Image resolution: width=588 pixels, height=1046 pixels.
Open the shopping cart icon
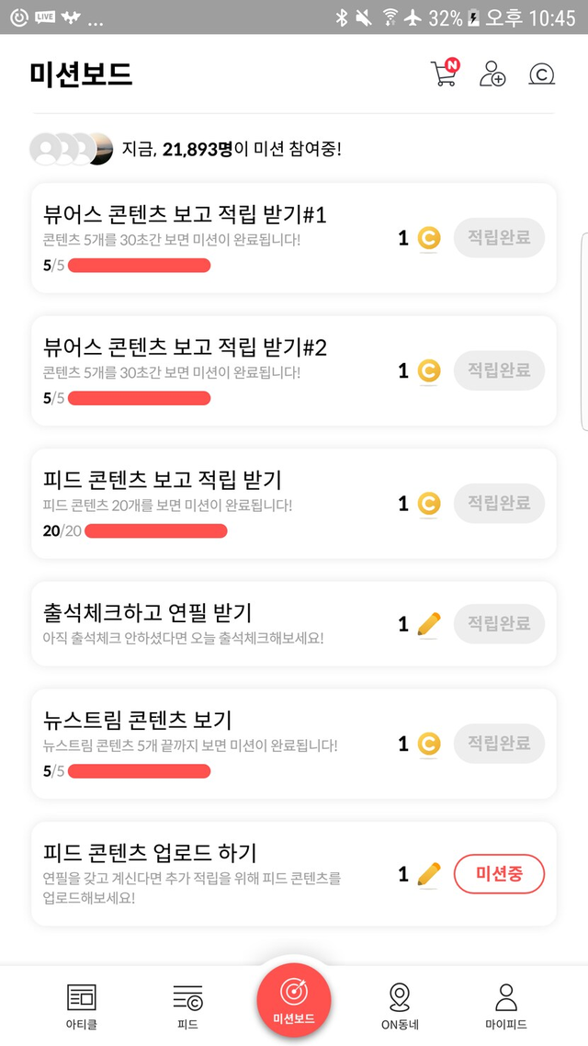(444, 74)
